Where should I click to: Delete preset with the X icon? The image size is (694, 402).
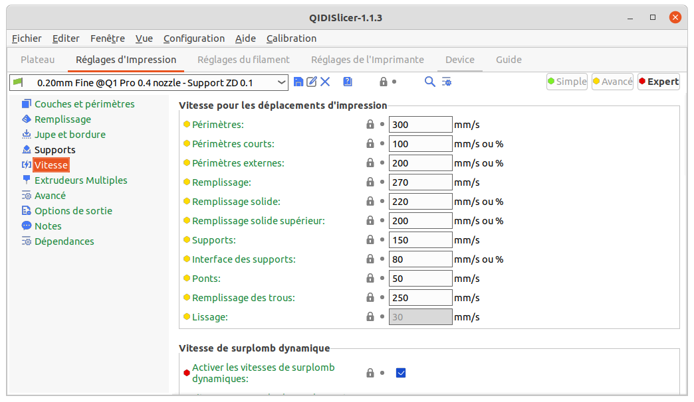(325, 82)
